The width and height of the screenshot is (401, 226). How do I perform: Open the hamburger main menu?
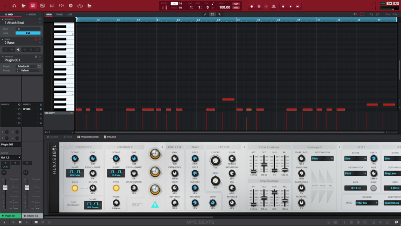point(5,6)
